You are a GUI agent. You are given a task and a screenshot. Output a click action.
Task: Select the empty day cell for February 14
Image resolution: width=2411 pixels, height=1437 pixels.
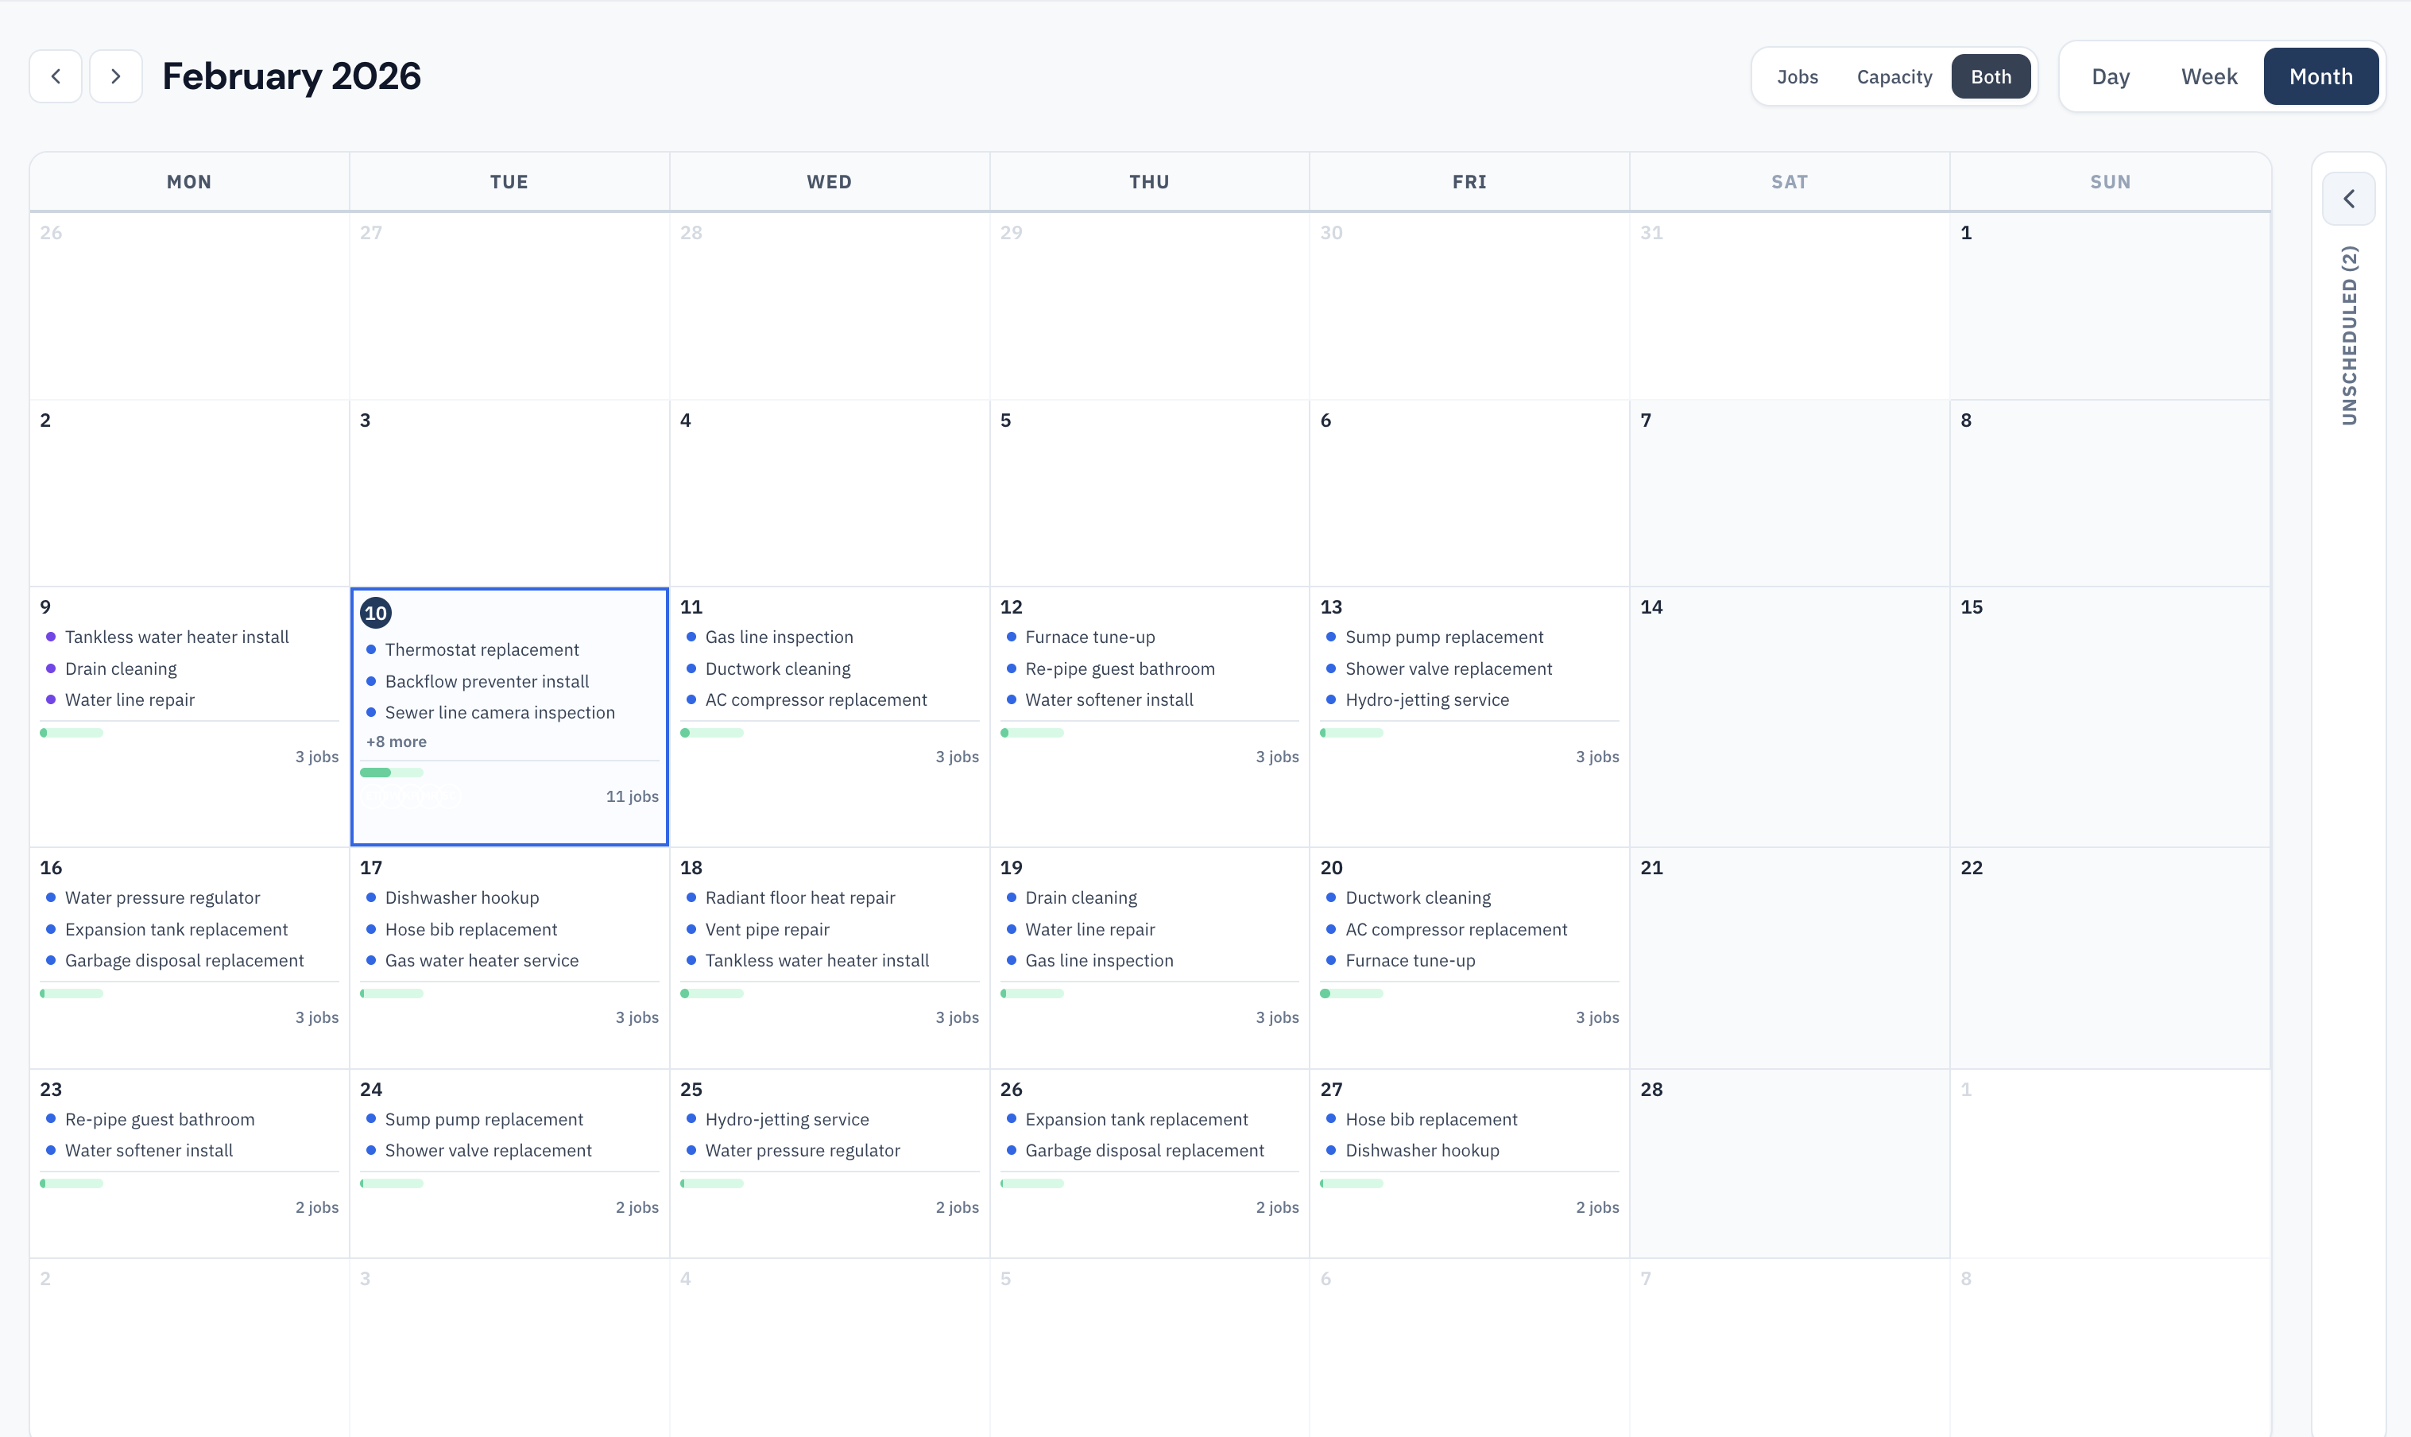(x=1788, y=717)
